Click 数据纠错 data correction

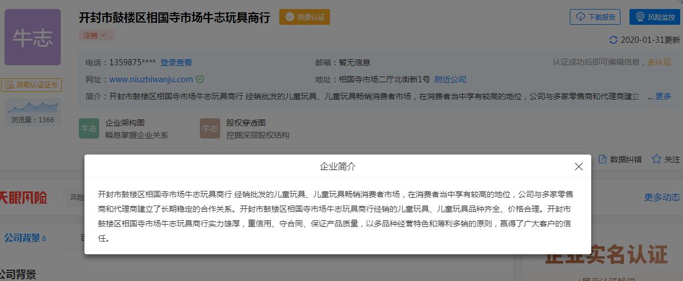pos(620,159)
